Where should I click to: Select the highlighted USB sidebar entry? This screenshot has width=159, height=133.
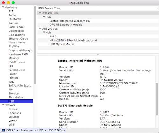point(17,101)
